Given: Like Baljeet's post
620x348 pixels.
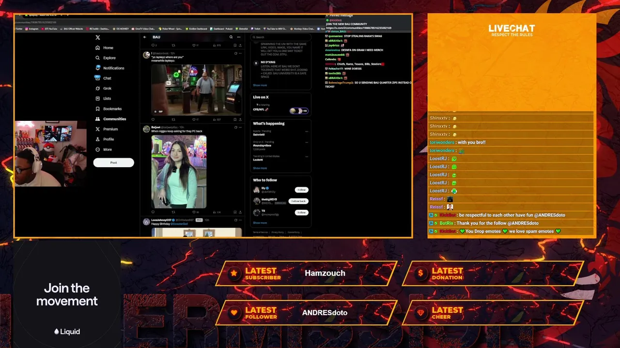Looking at the screenshot, I should tap(194, 212).
